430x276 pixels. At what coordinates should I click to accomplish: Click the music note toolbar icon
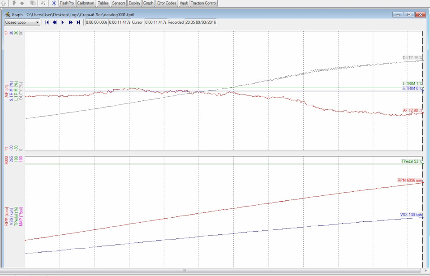point(43,3)
